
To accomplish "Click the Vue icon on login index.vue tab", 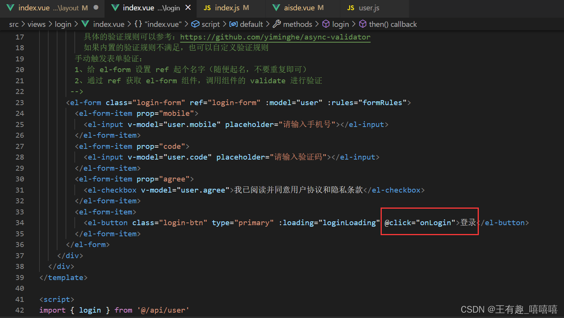I will [115, 8].
